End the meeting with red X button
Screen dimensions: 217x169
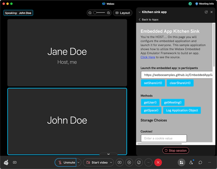click(x=158, y=162)
